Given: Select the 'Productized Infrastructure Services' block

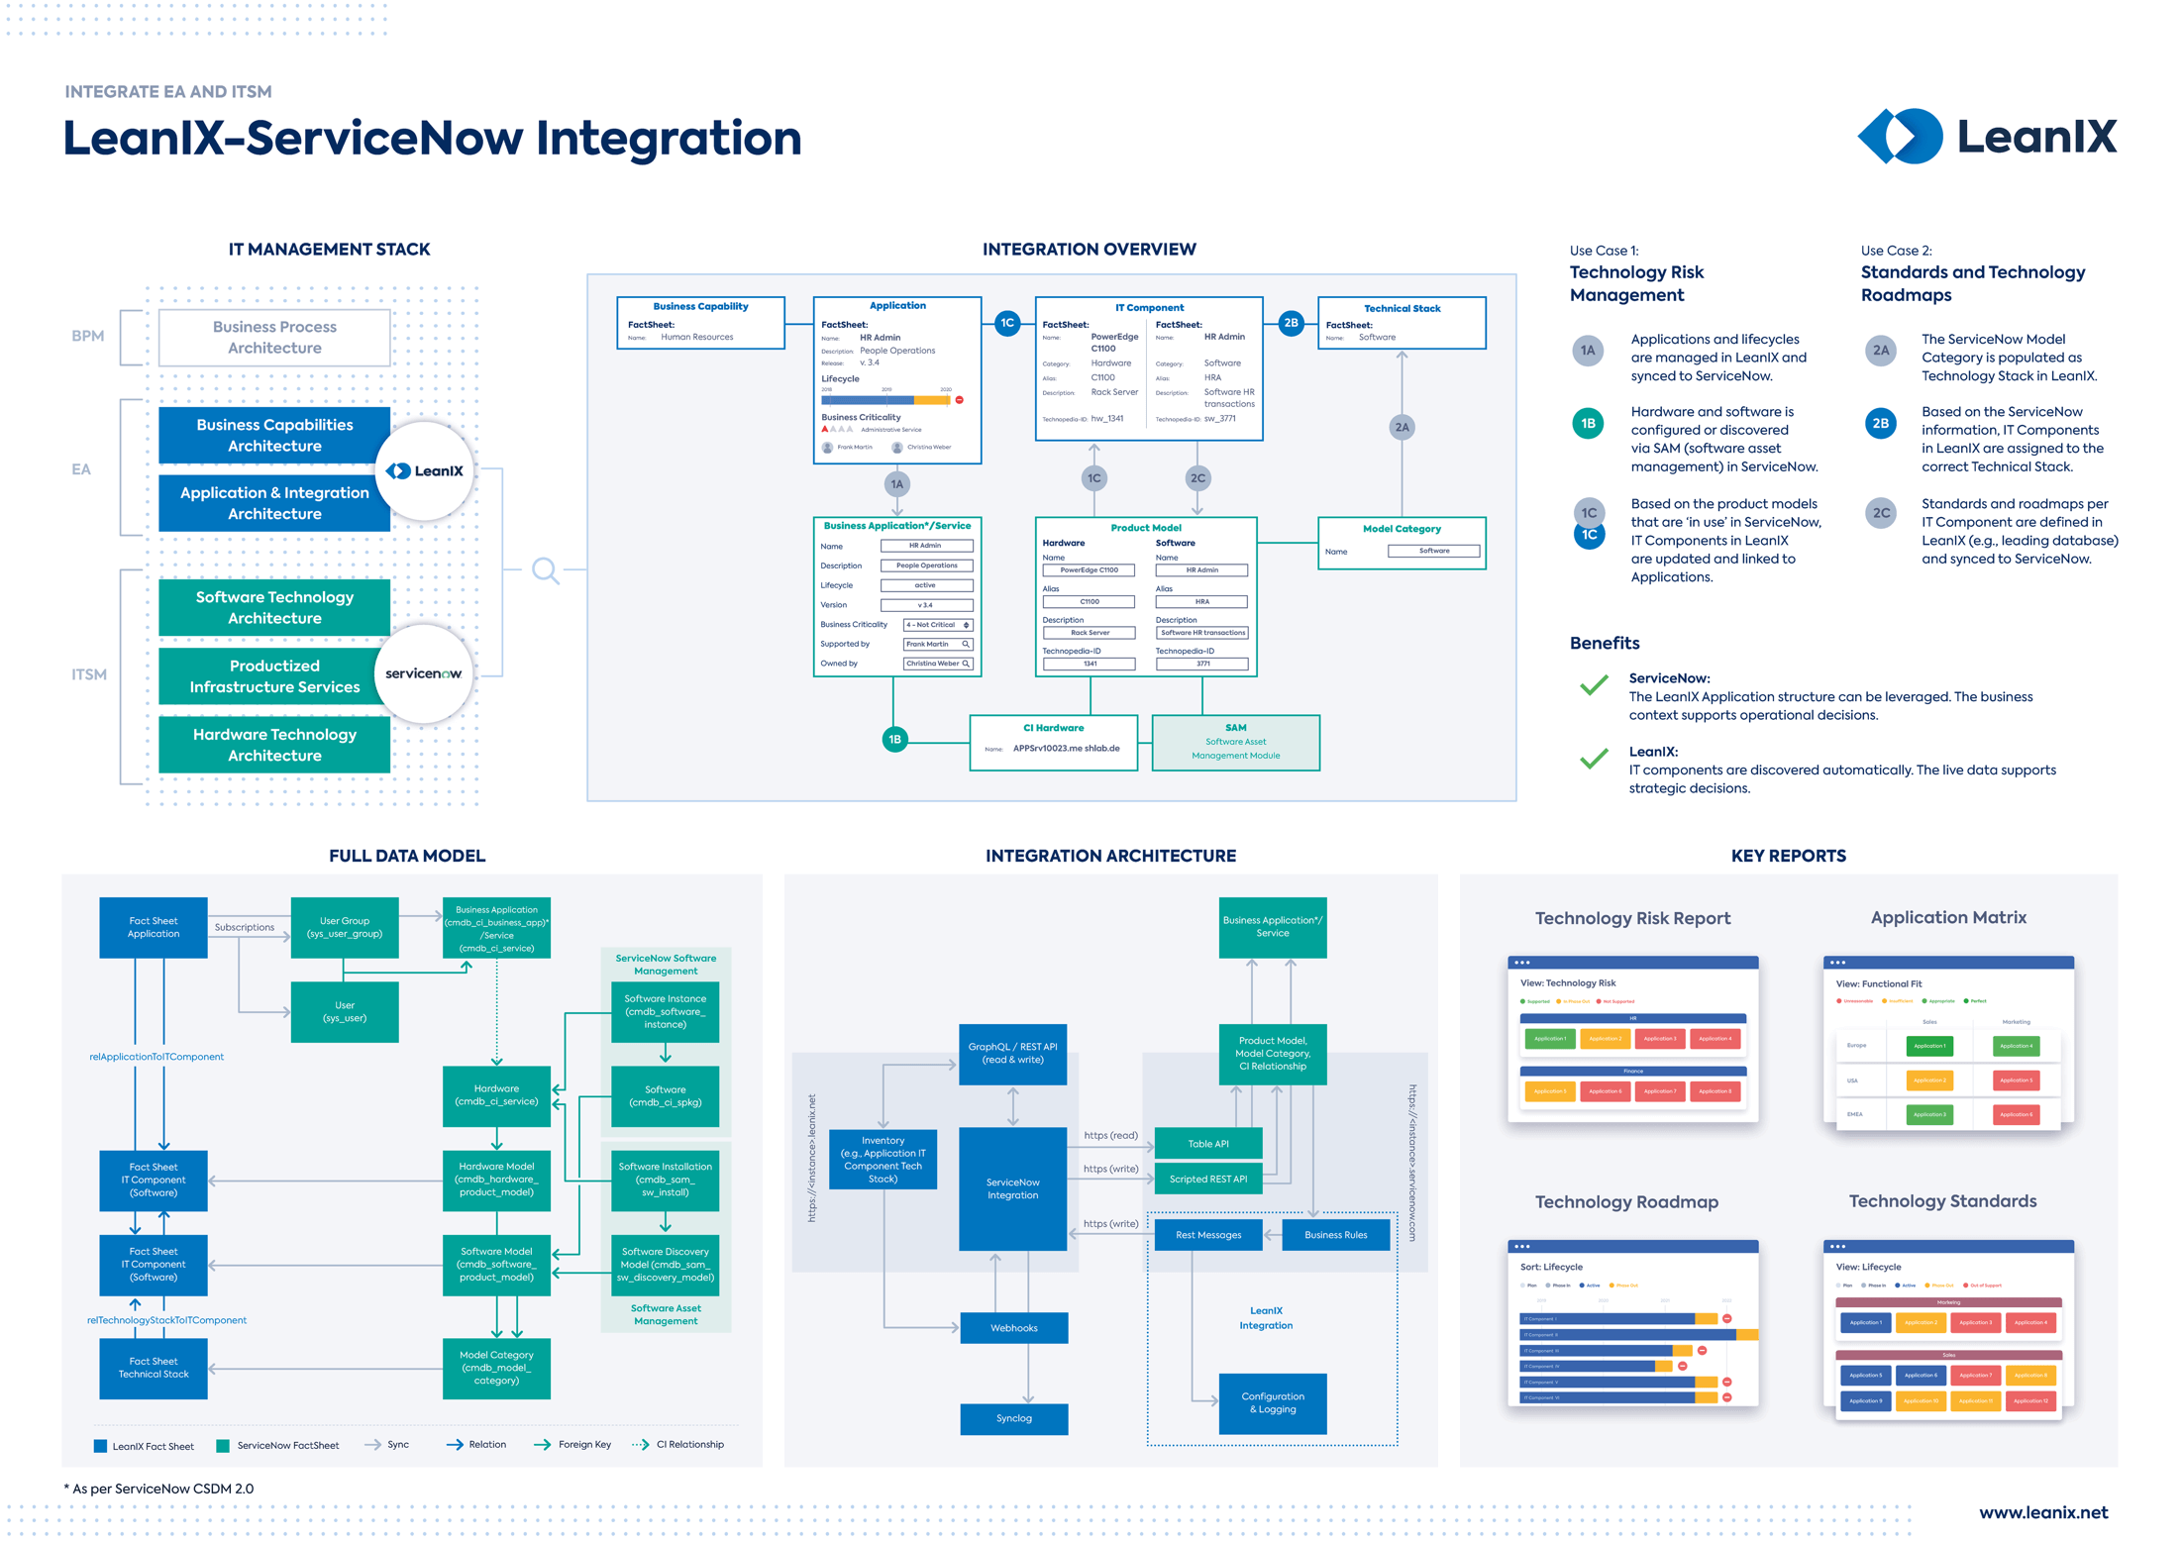Looking at the screenshot, I should pos(274,676).
